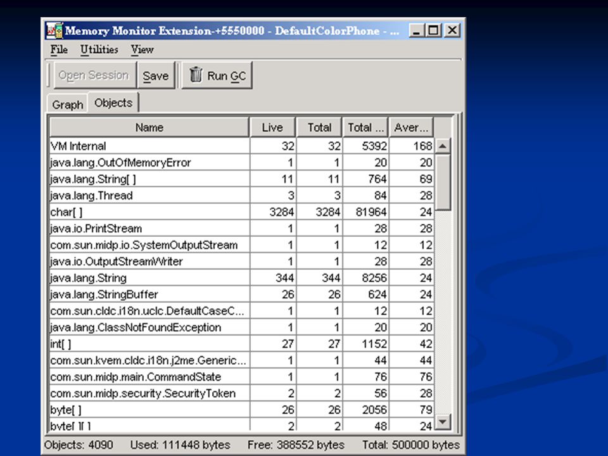608x456 pixels.
Task: Click the 81964 total size cell
Action: pyautogui.click(x=365, y=212)
